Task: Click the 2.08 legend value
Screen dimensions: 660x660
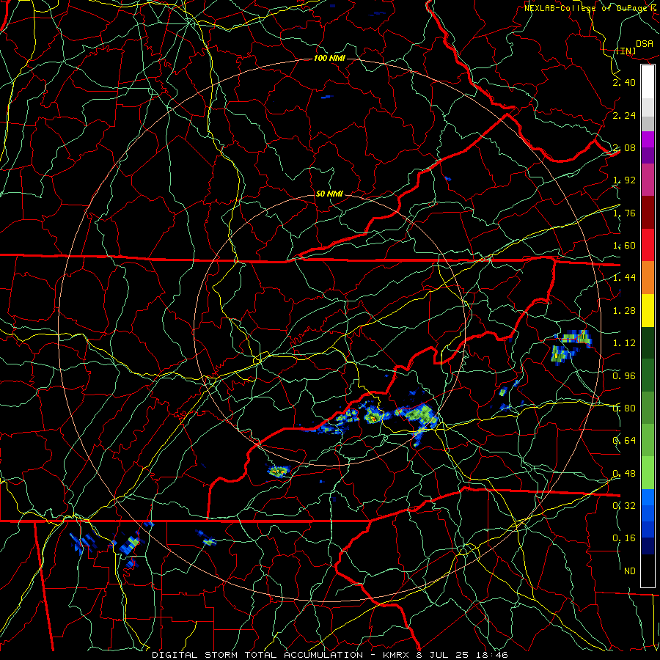Action: [x=624, y=147]
